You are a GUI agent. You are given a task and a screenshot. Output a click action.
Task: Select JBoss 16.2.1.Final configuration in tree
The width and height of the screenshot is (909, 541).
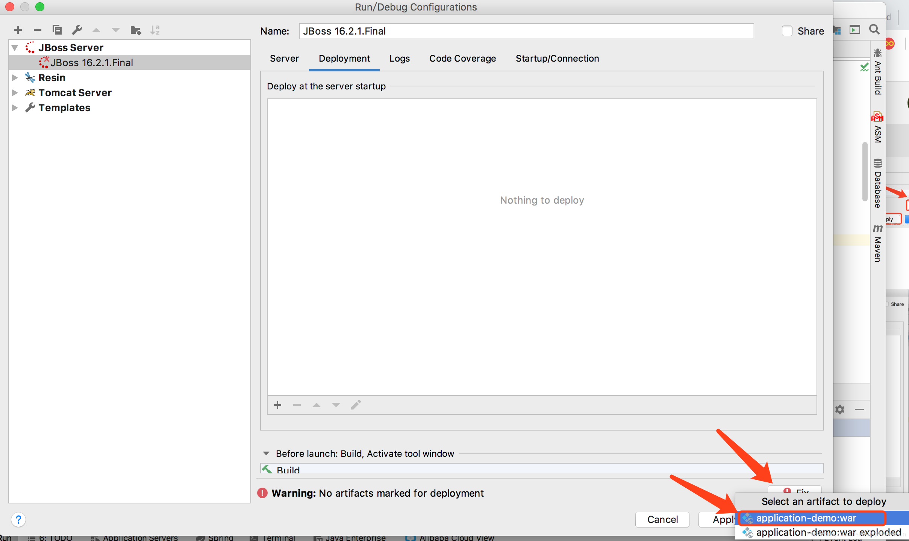click(92, 63)
